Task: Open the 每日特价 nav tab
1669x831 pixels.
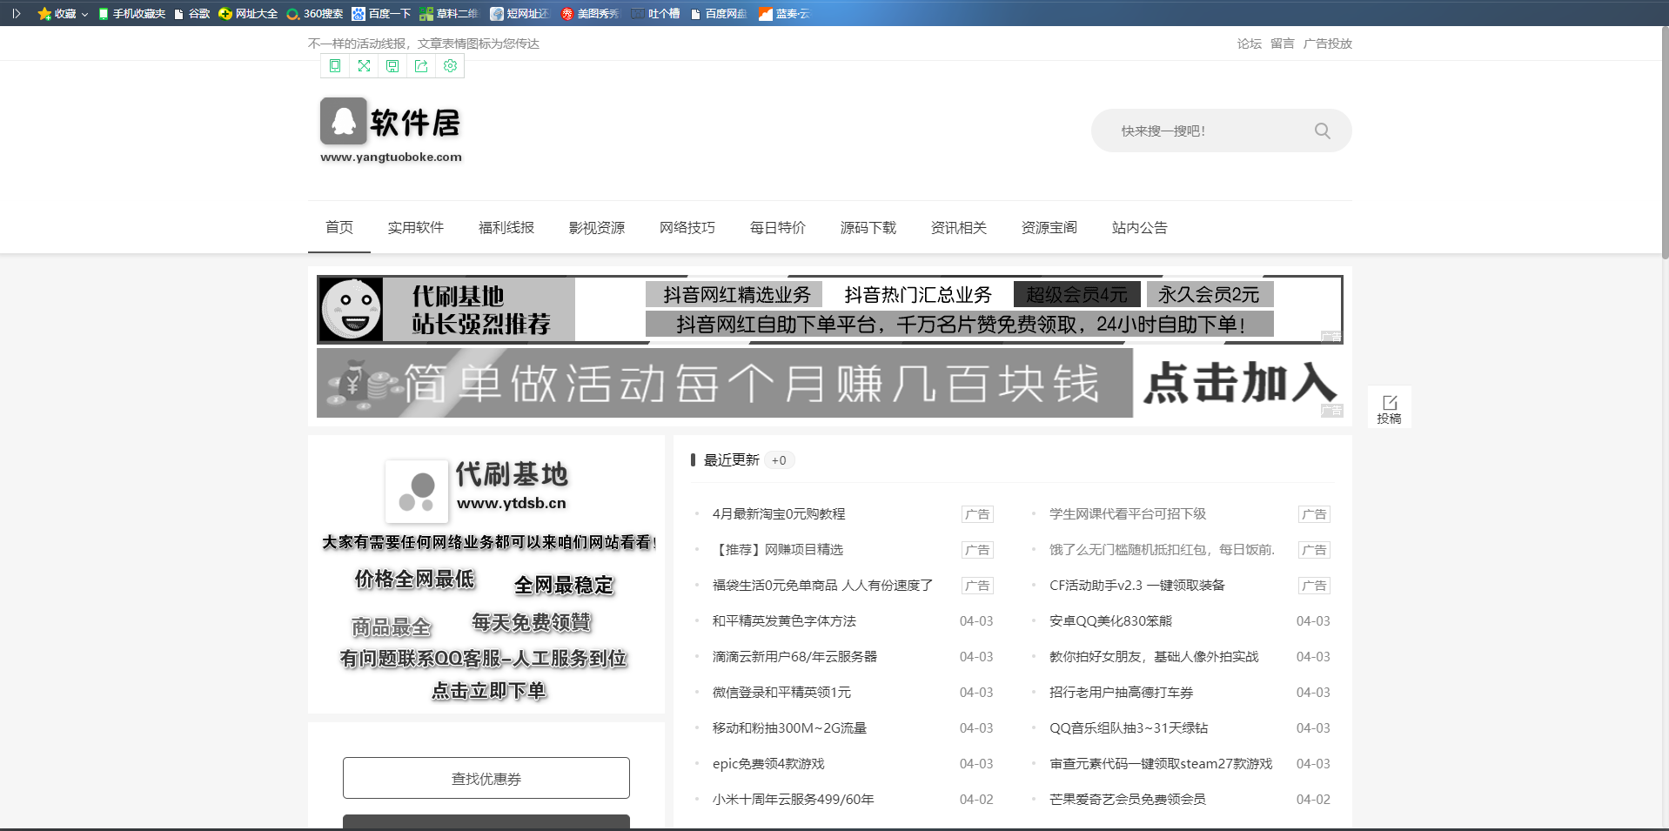Action: click(778, 228)
